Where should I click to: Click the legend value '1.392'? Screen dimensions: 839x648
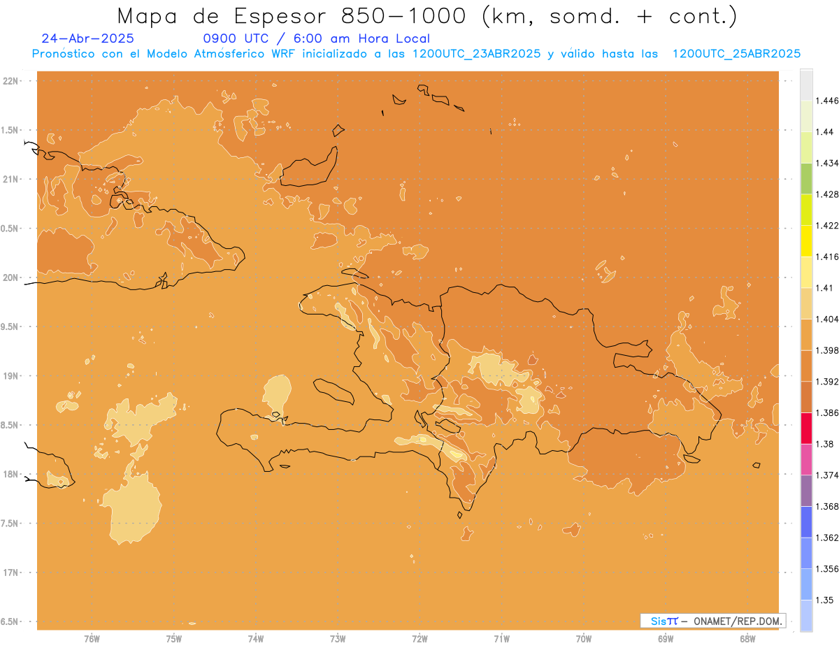827,382
